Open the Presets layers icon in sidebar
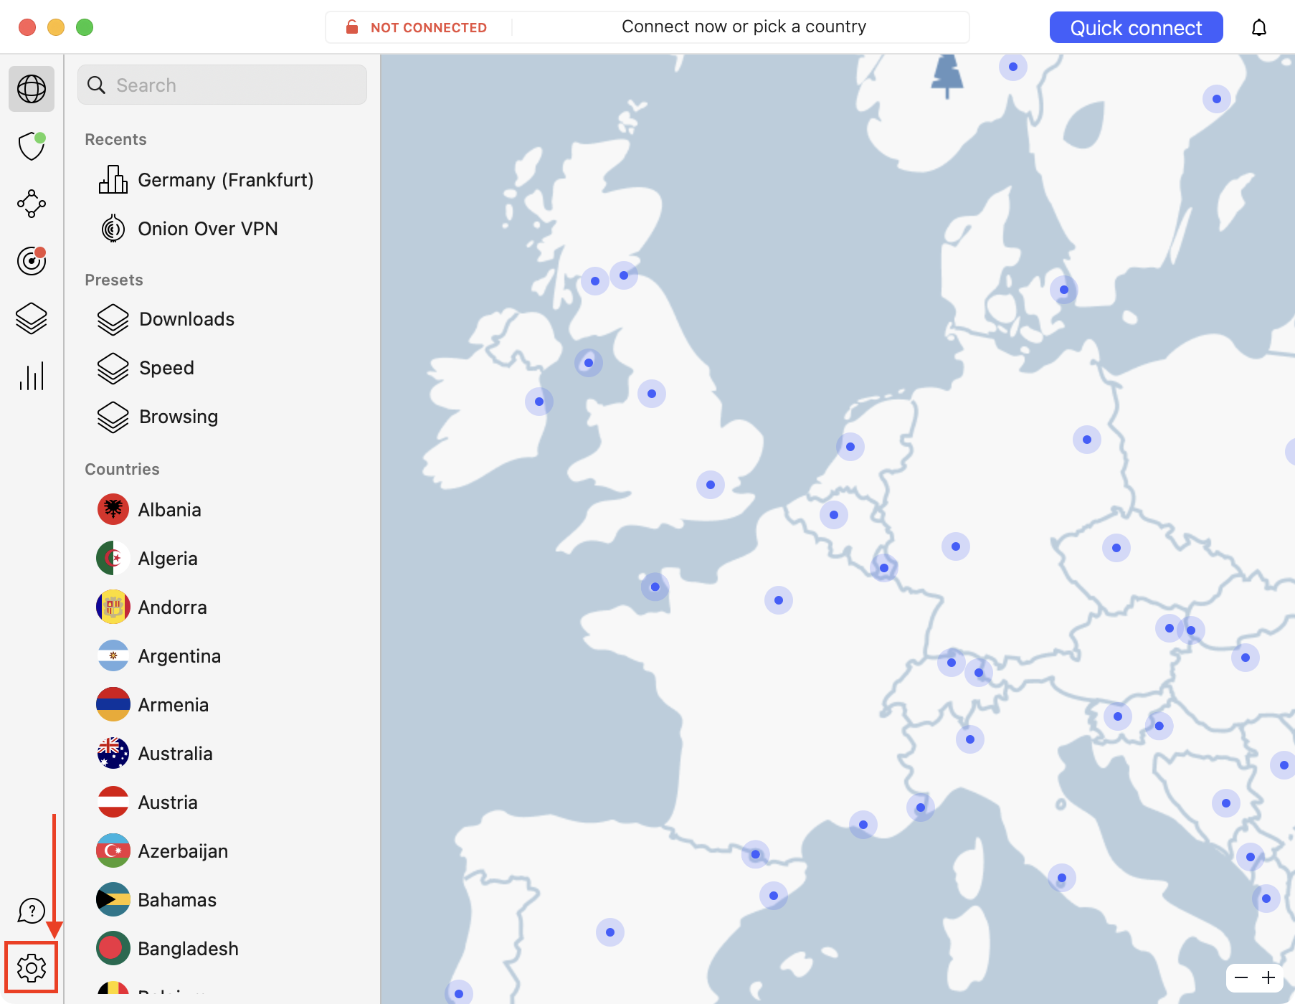Image resolution: width=1295 pixels, height=1004 pixels. coord(32,318)
